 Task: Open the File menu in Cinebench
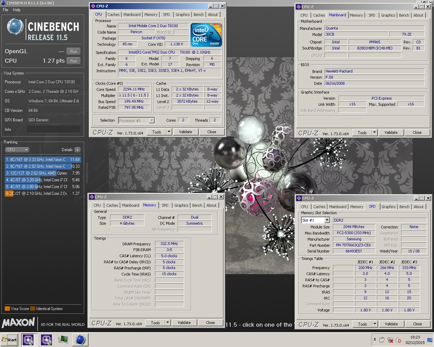click(5, 10)
